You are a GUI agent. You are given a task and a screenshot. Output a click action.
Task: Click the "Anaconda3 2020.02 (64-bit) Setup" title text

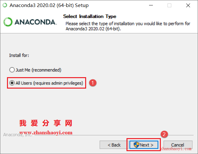(49, 5)
